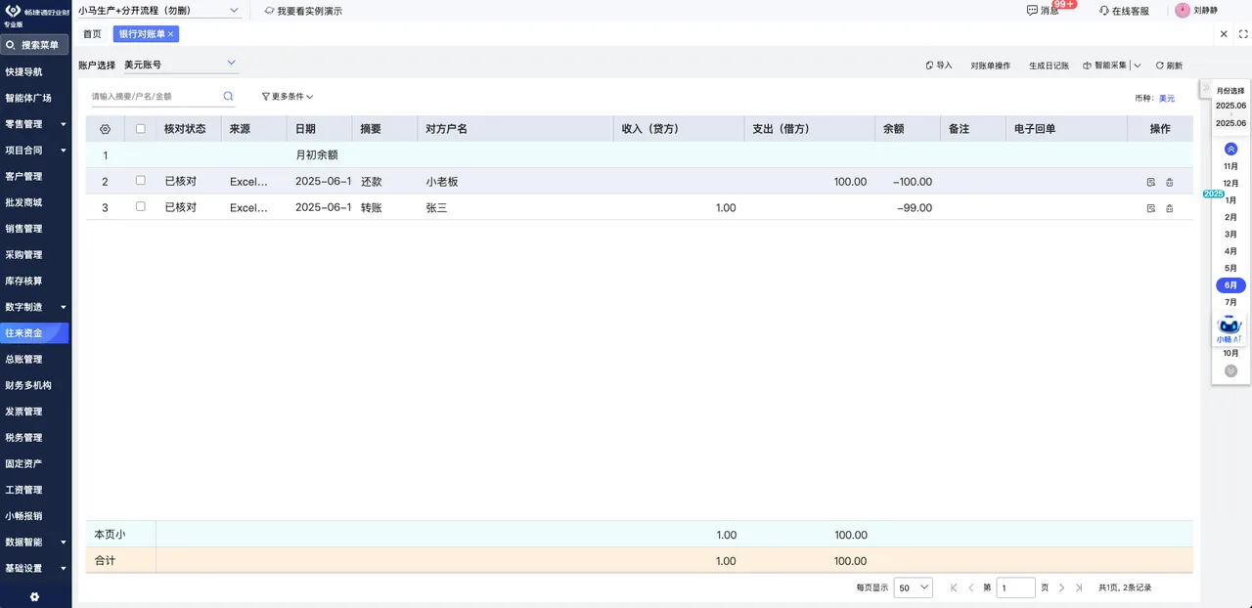Open settings gear at bottom of sidebar
1252x608 pixels.
(x=35, y=596)
